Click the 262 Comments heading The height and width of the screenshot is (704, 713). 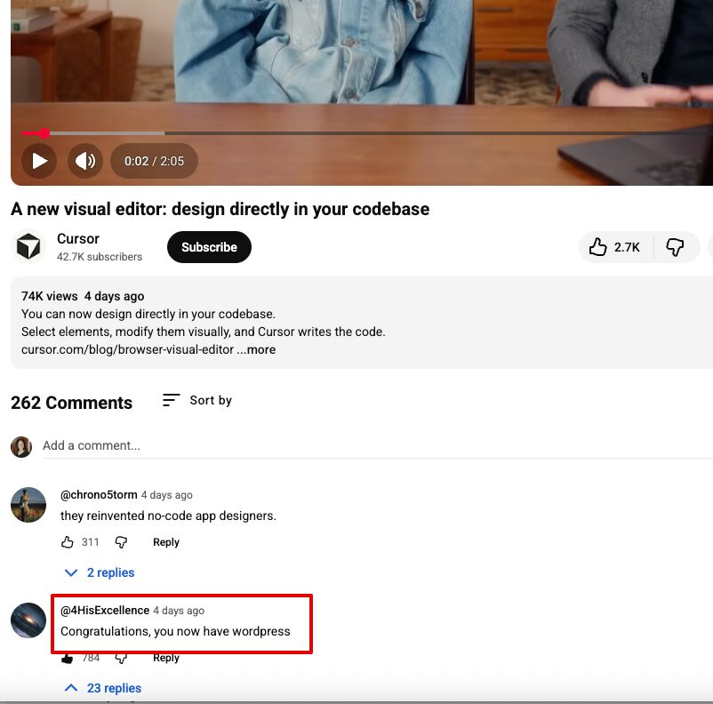pyautogui.click(x=71, y=403)
